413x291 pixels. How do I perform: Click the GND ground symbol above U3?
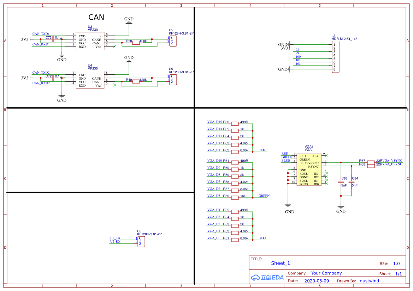coord(129,21)
